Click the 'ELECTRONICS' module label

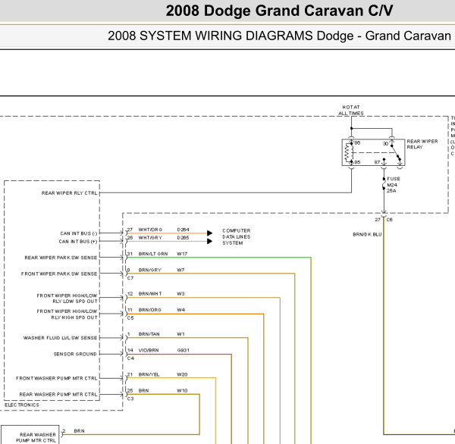pyautogui.click(x=22, y=405)
